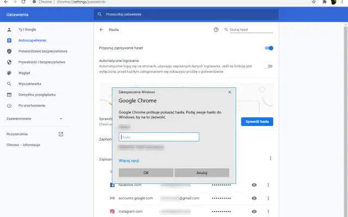Open Chrome's three-dot menu in the toolbar

(x=342, y=2)
